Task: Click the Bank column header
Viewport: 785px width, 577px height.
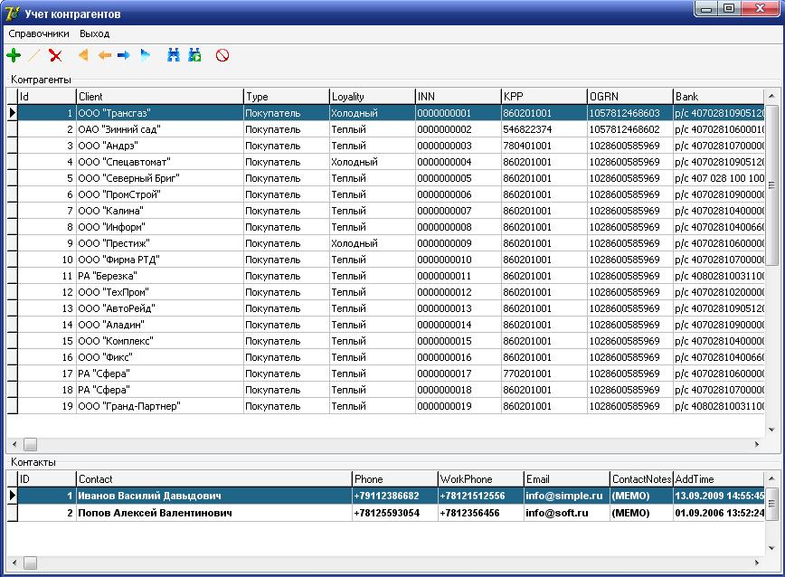Action: pyautogui.click(x=719, y=96)
